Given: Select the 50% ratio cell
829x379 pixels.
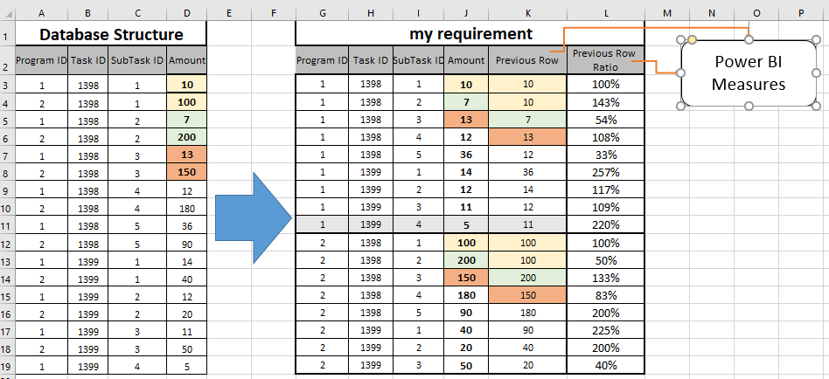Looking at the screenshot, I should [606, 260].
